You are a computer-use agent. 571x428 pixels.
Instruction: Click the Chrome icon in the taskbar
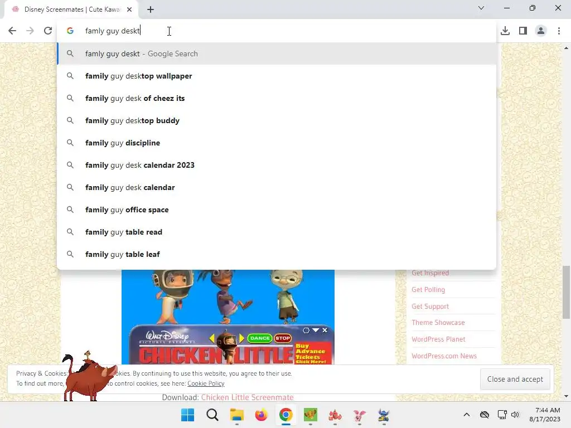(x=286, y=415)
